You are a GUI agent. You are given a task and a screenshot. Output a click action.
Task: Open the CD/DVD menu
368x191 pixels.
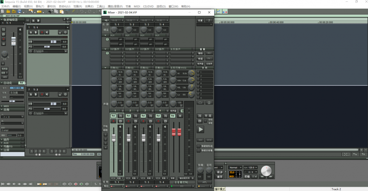pyautogui.click(x=148, y=6)
